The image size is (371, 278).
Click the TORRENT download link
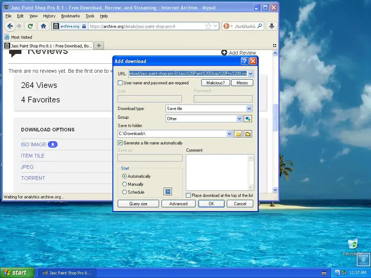click(33, 178)
